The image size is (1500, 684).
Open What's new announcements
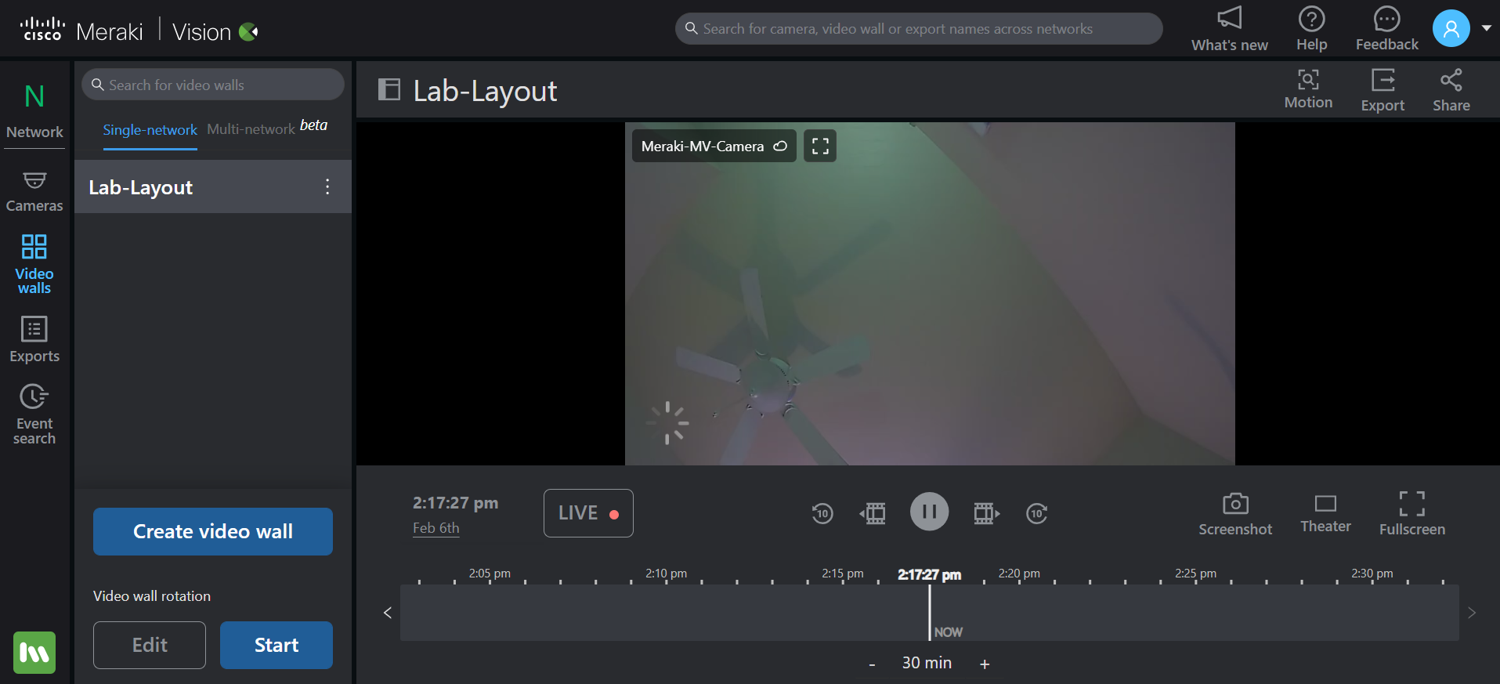(x=1229, y=29)
